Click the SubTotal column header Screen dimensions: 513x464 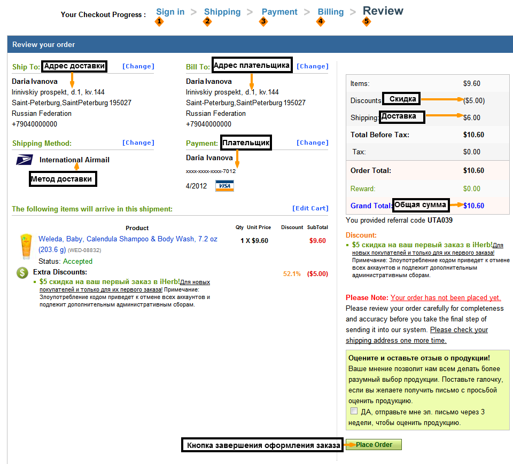pyautogui.click(x=317, y=227)
